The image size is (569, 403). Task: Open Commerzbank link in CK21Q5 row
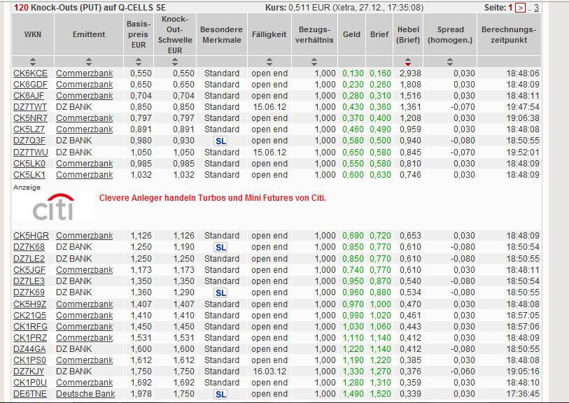85,316
